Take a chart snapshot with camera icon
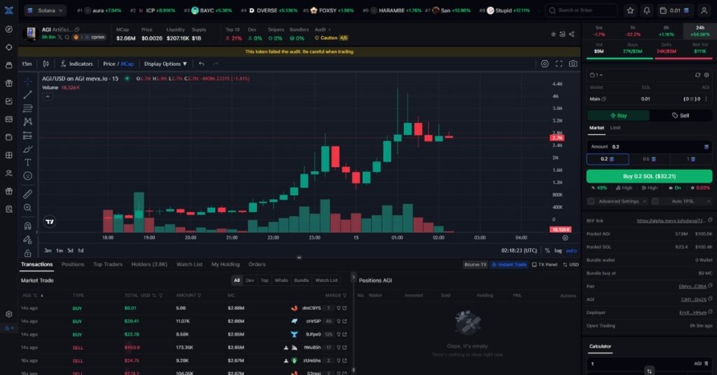This screenshot has height=375, width=717. 573,64
